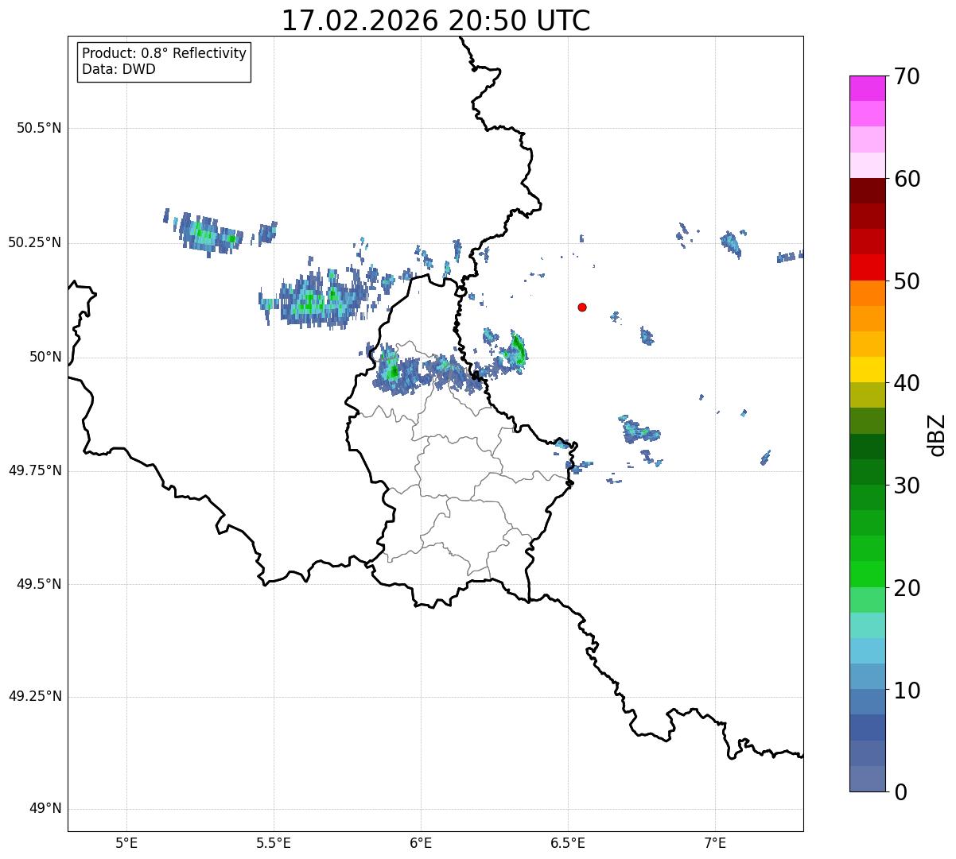Click the '49.75°N' latitude label

point(34,470)
